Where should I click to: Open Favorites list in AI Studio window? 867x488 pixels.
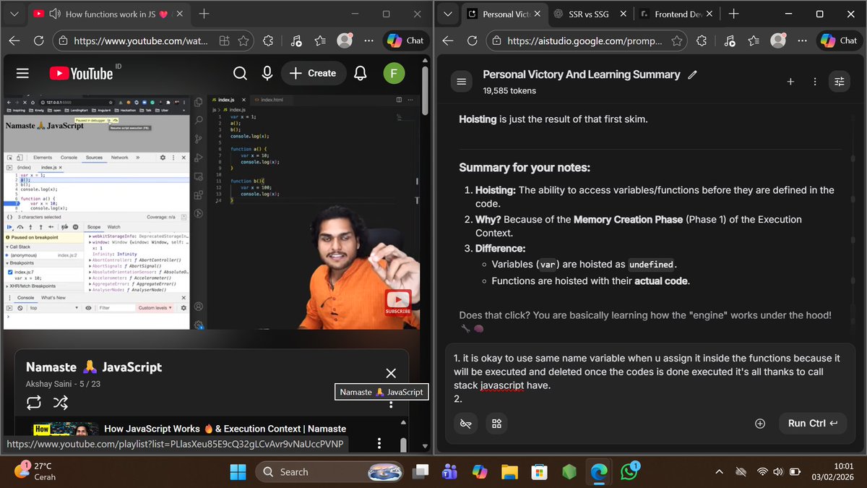pos(754,41)
